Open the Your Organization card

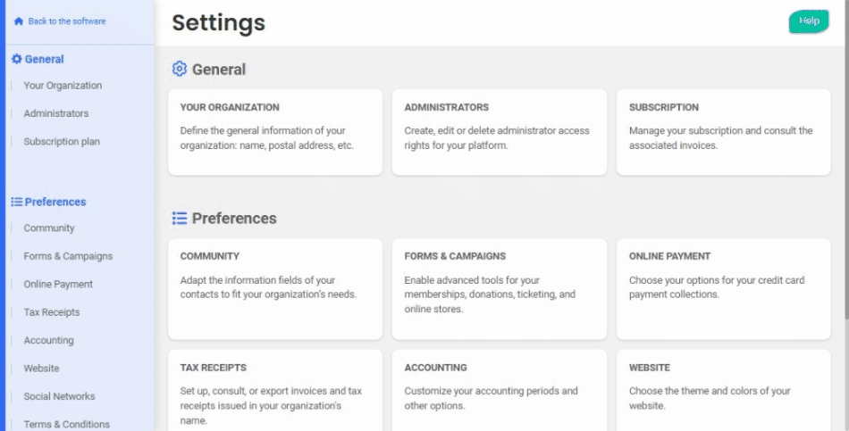tap(275, 132)
